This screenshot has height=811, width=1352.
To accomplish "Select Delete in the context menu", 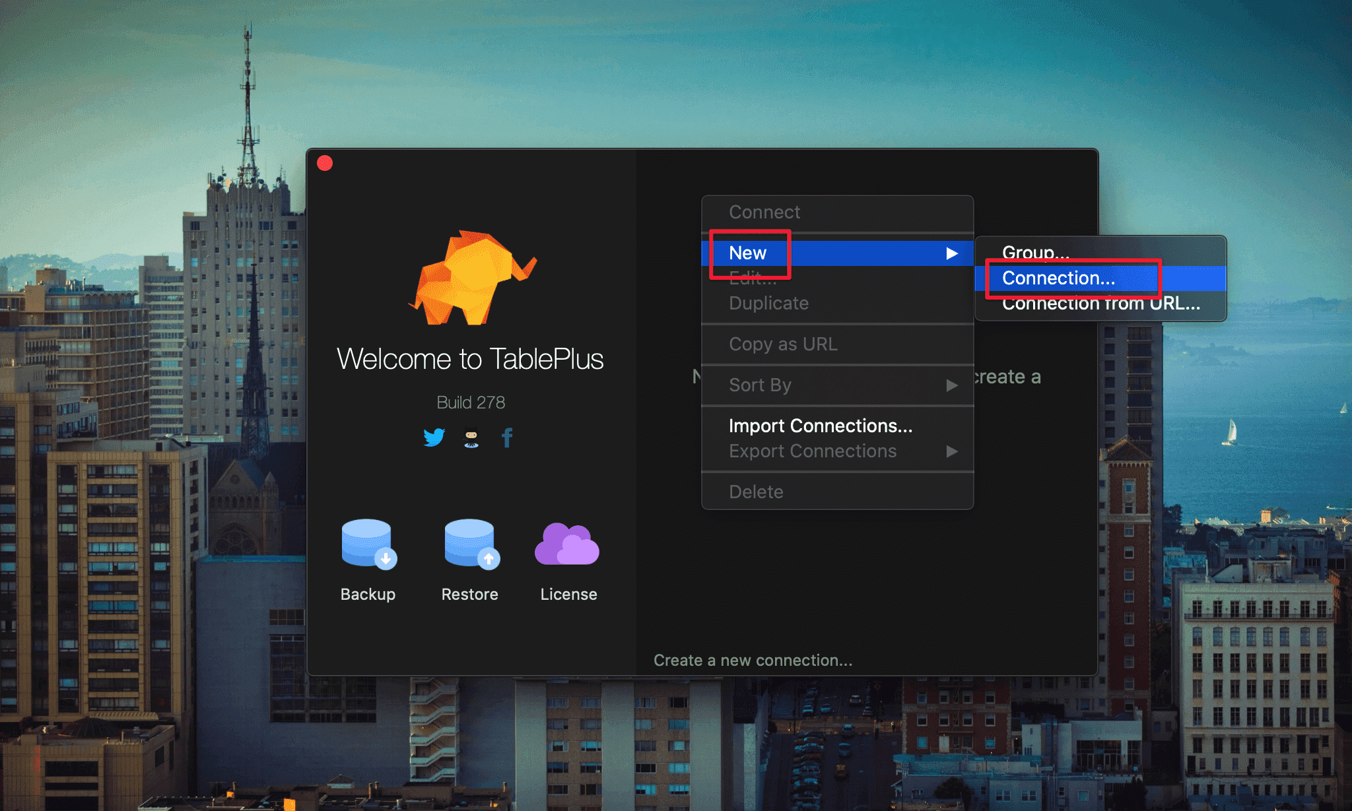I will click(837, 492).
